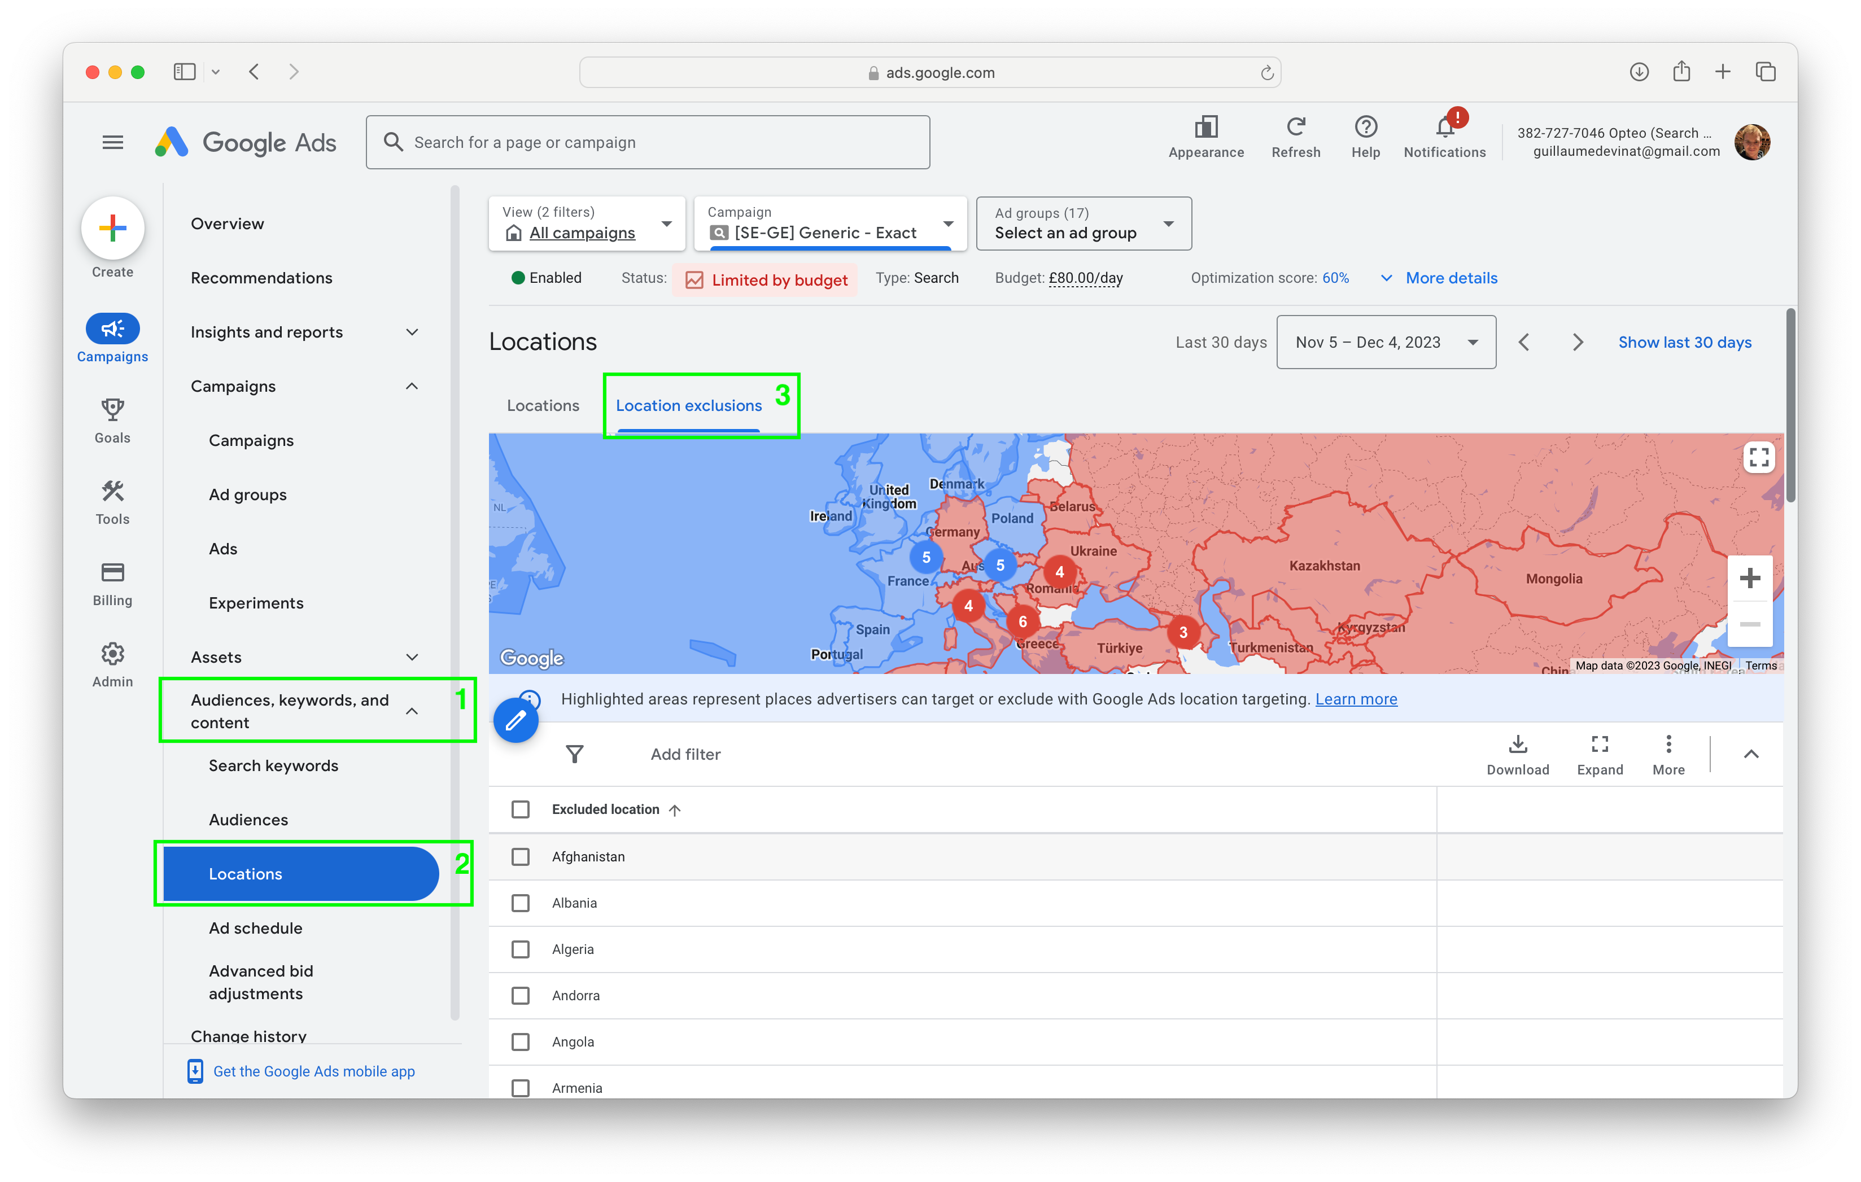Click the Admin gear icon
1861x1182 pixels.
tap(113, 654)
